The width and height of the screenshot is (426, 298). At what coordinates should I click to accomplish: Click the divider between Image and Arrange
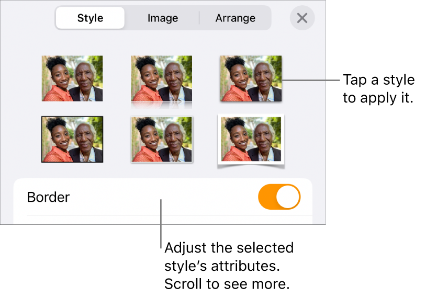coord(199,18)
